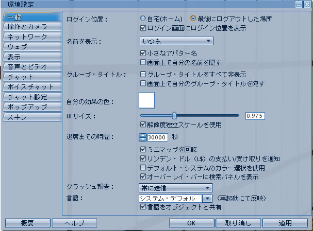This screenshot has width=313, height=231.
Task: Select 自宅(ホーム) login location radio
Action: tap(143, 19)
